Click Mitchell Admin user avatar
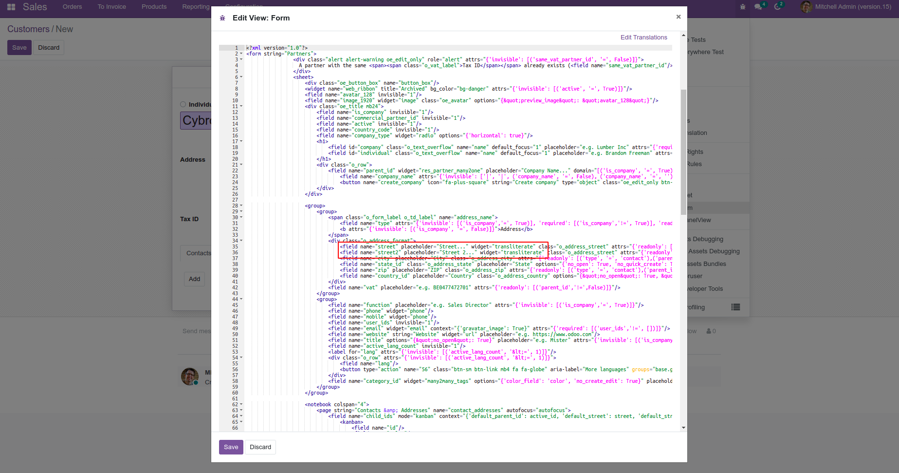The height and width of the screenshot is (473, 899). pyautogui.click(x=806, y=7)
